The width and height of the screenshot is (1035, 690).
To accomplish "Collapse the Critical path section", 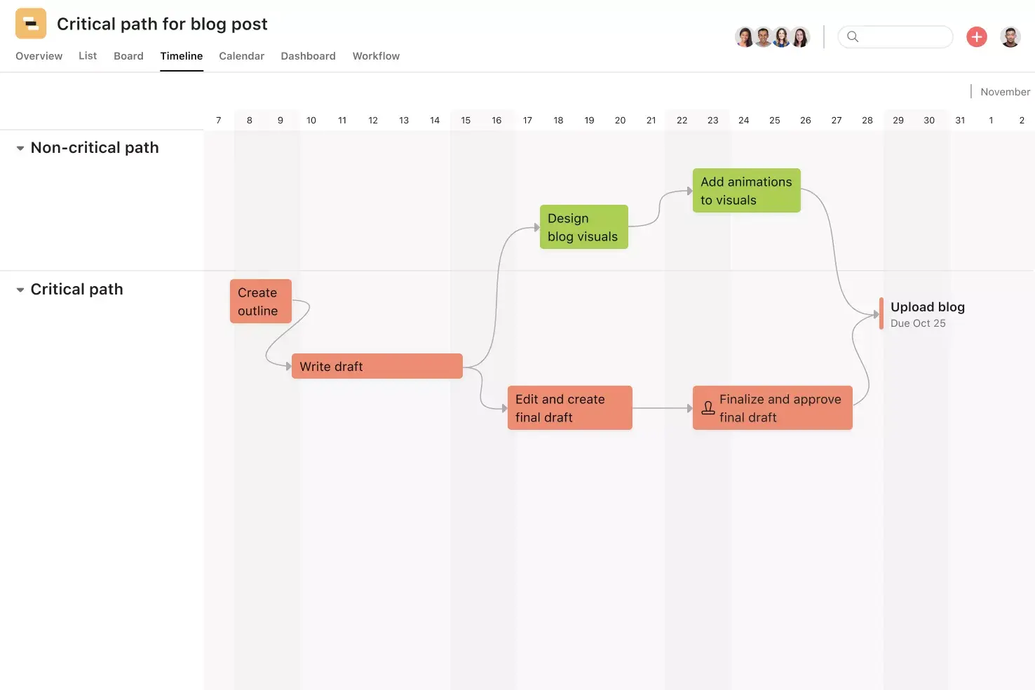I will pyautogui.click(x=20, y=290).
